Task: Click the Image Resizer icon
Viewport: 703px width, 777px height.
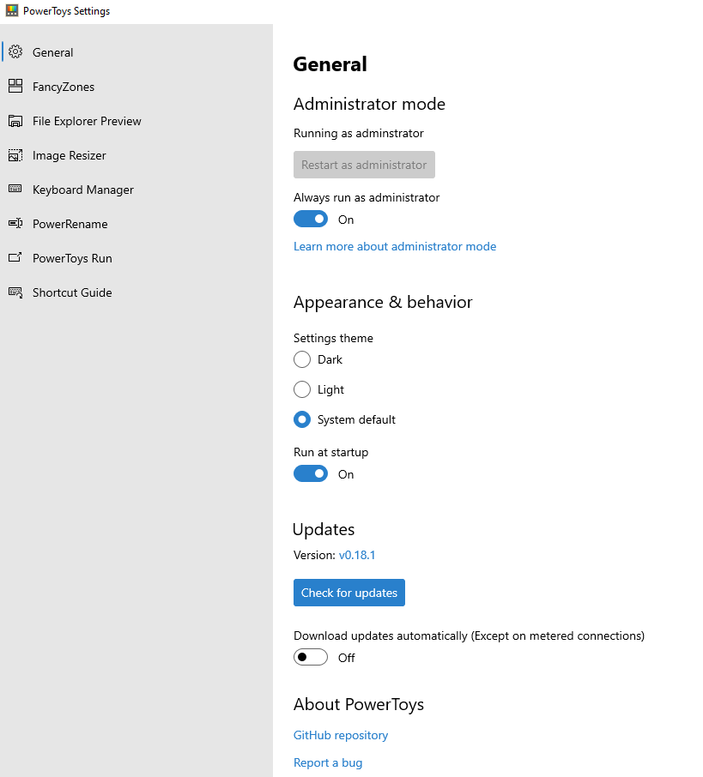Action: click(15, 155)
